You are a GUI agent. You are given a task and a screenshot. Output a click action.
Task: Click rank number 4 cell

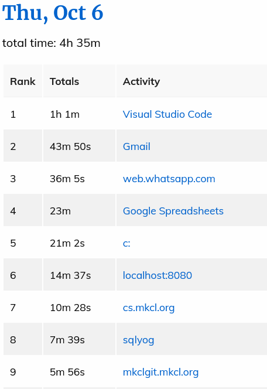pos(23,211)
